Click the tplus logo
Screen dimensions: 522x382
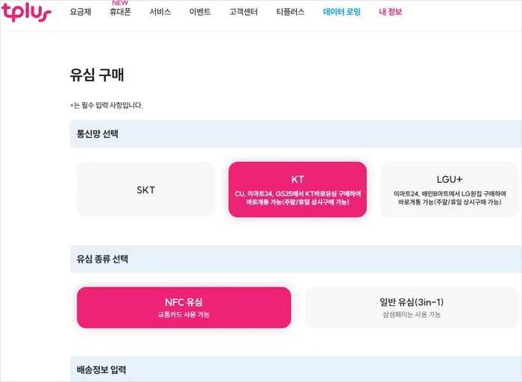pos(26,12)
